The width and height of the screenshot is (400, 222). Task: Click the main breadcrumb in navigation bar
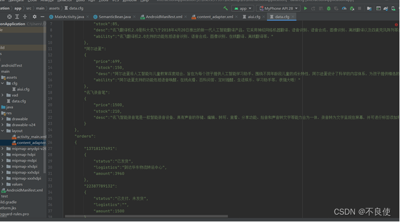click(40, 9)
